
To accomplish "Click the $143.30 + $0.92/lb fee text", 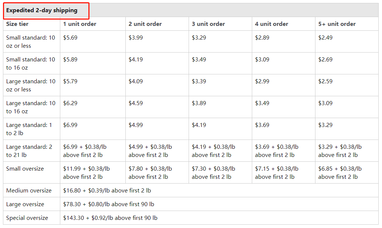I will [110, 218].
